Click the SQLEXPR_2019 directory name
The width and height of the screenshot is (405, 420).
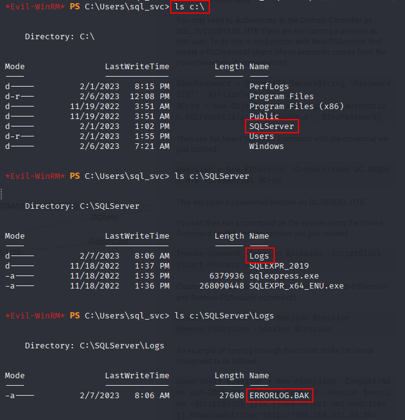(x=279, y=265)
